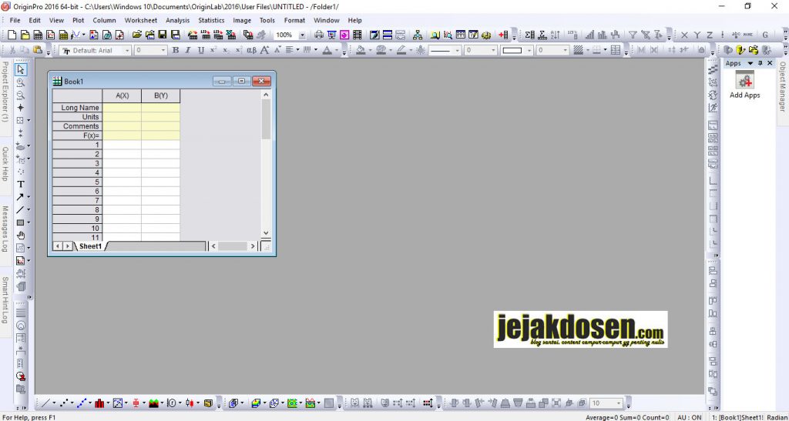Click the New Matrix toolbar icon

(x=63, y=35)
